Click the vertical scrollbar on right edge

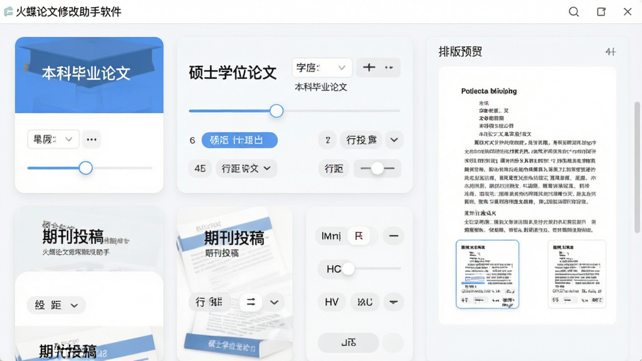637,168
